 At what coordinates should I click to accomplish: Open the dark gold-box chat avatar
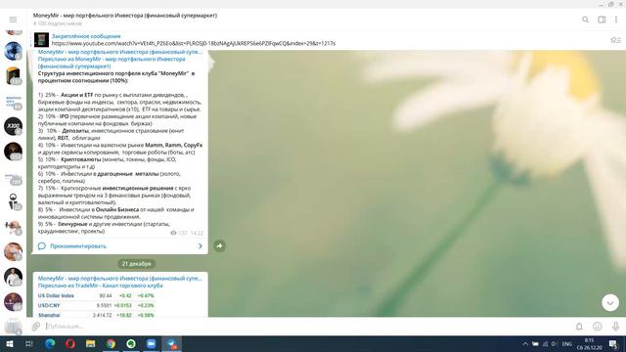[x=13, y=76]
